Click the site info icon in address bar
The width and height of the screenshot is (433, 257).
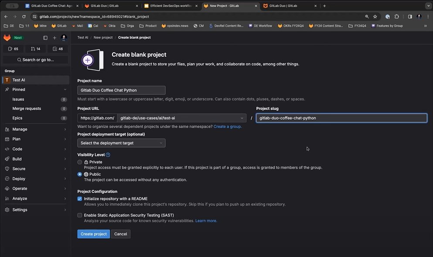click(34, 17)
